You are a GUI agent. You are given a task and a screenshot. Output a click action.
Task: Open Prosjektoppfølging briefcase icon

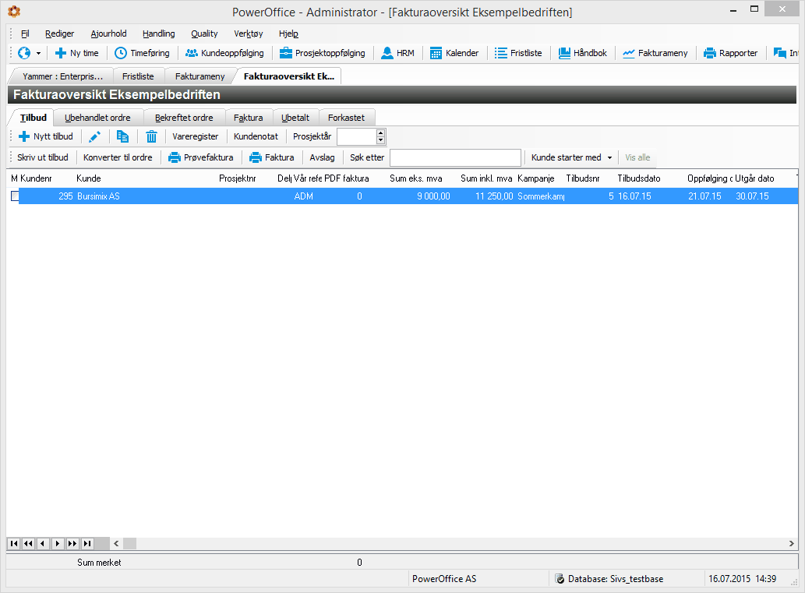click(x=286, y=53)
